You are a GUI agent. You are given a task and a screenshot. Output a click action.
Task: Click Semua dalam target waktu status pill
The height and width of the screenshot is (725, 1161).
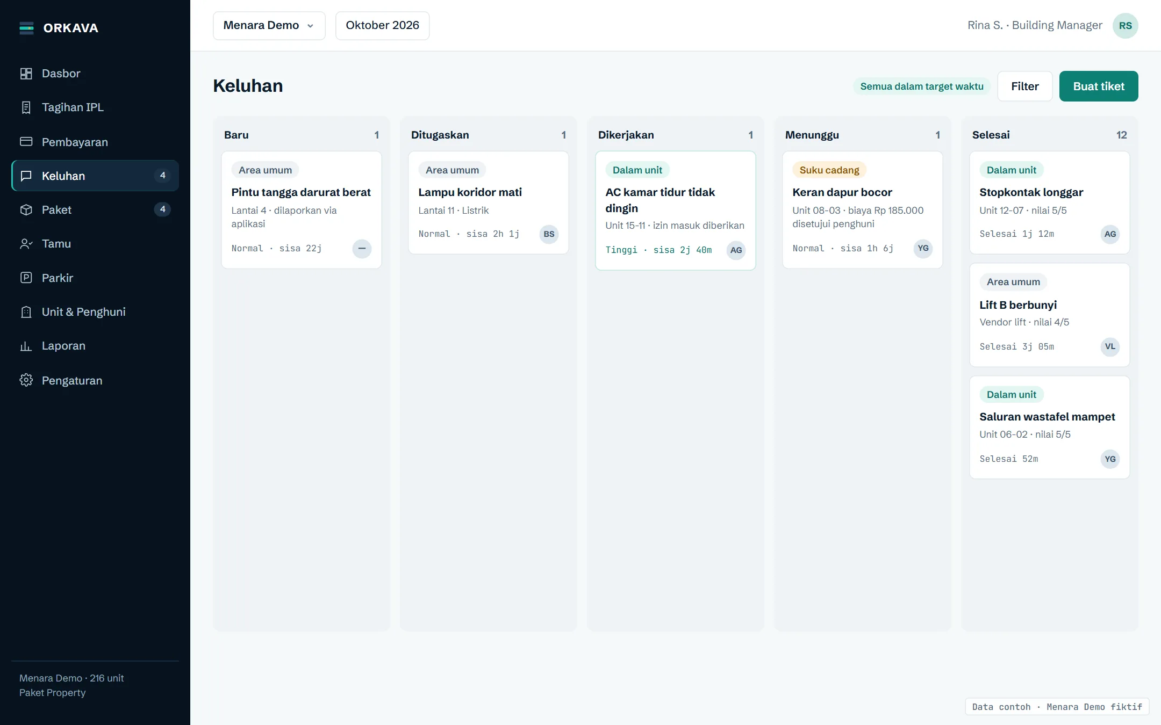point(921,86)
